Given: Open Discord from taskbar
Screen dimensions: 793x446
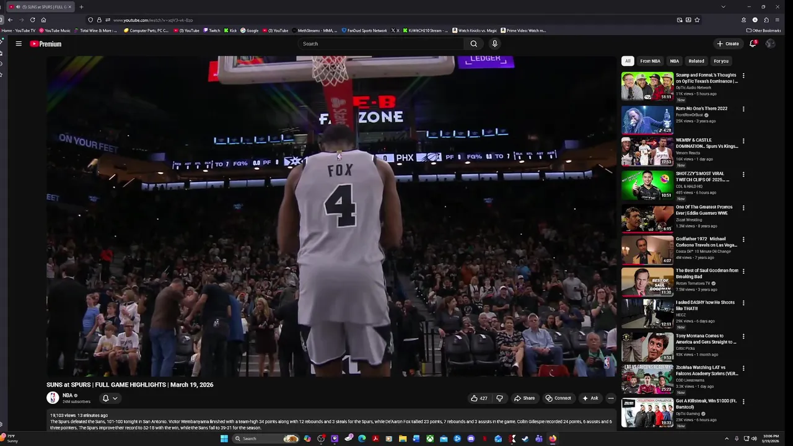Looking at the screenshot, I should 471,439.
